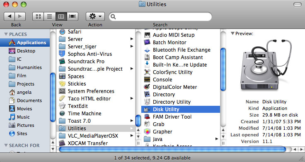This screenshot has height=162, width=305.
Task: Click the DigitalColor Meter icon
Action: (147, 87)
